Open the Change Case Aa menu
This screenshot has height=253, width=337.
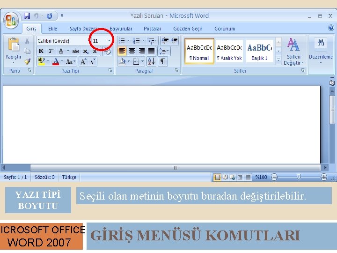coord(70,61)
